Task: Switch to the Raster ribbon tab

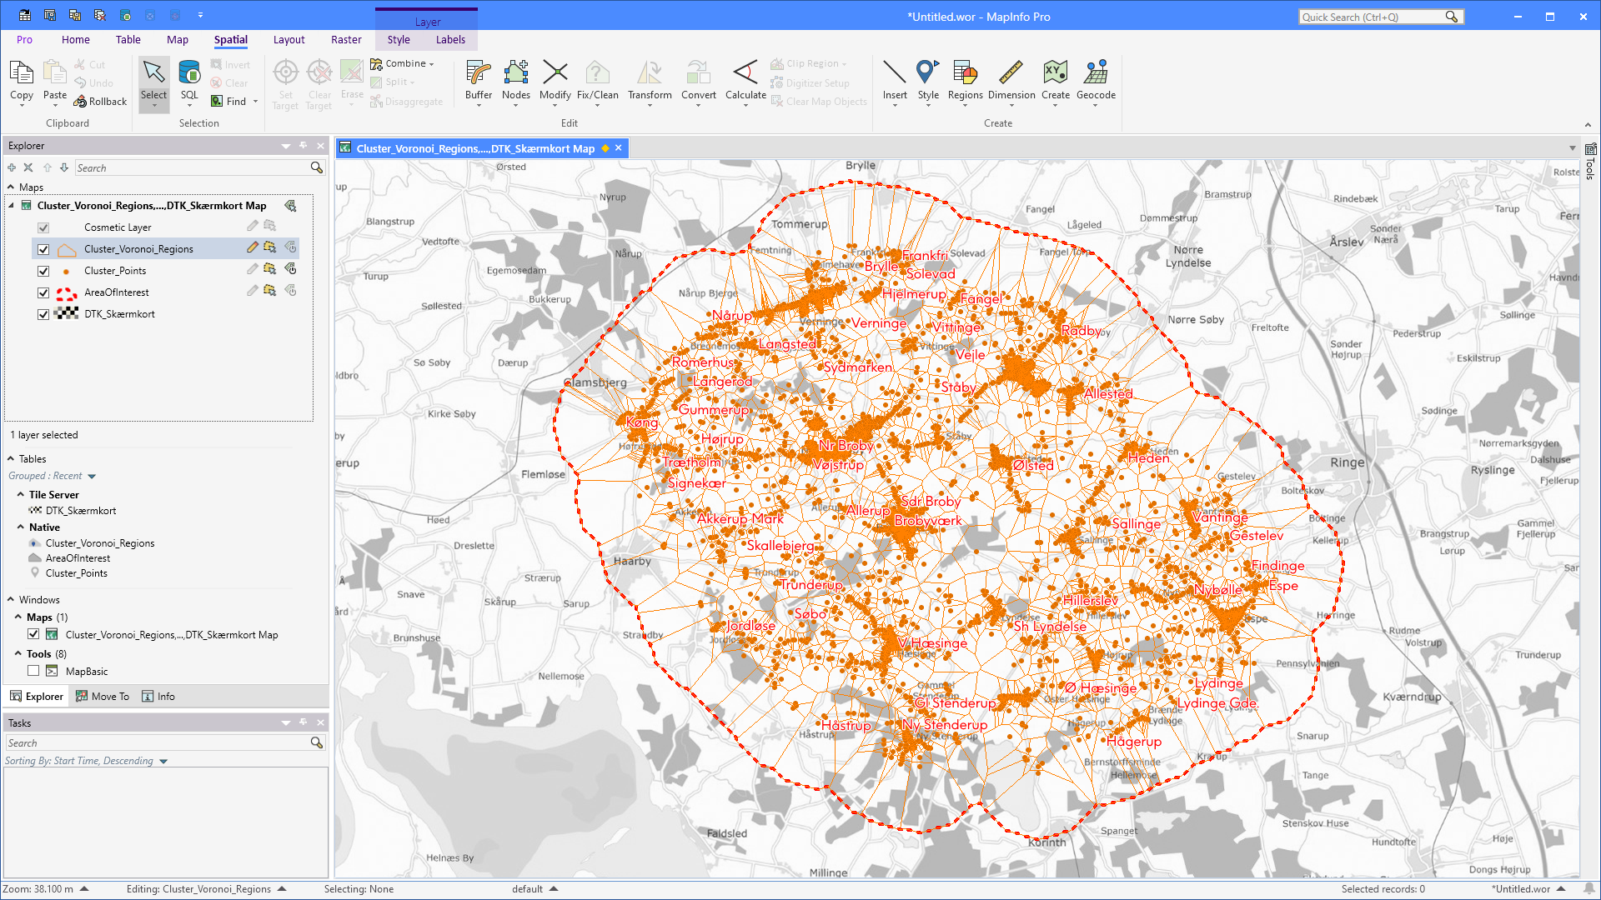Action: tap(346, 39)
